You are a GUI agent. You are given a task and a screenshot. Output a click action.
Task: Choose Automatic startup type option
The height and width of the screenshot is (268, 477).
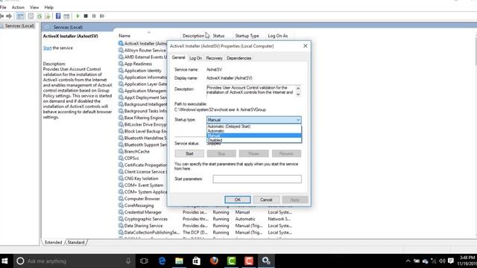click(x=254, y=131)
